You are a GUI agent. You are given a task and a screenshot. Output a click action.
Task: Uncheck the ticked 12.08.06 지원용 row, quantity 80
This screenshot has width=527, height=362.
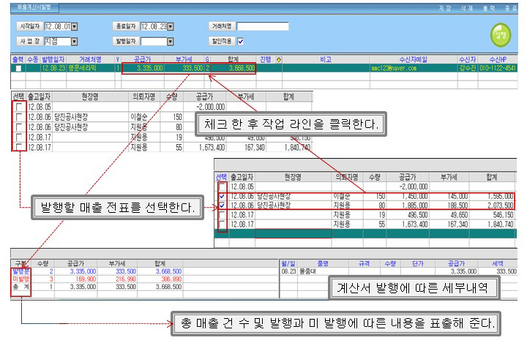pyautogui.click(x=222, y=205)
